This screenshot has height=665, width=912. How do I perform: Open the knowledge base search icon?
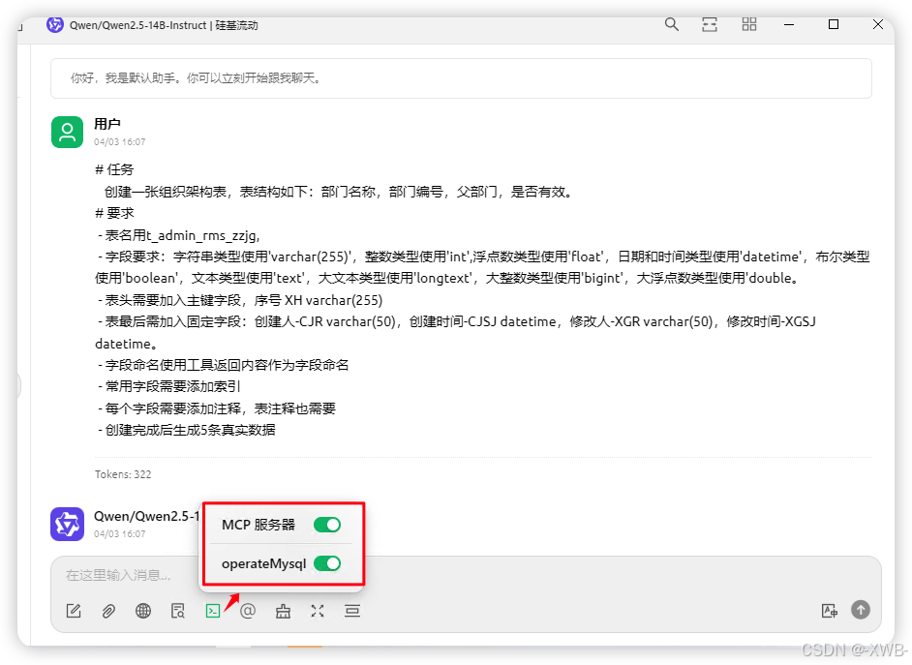(178, 611)
